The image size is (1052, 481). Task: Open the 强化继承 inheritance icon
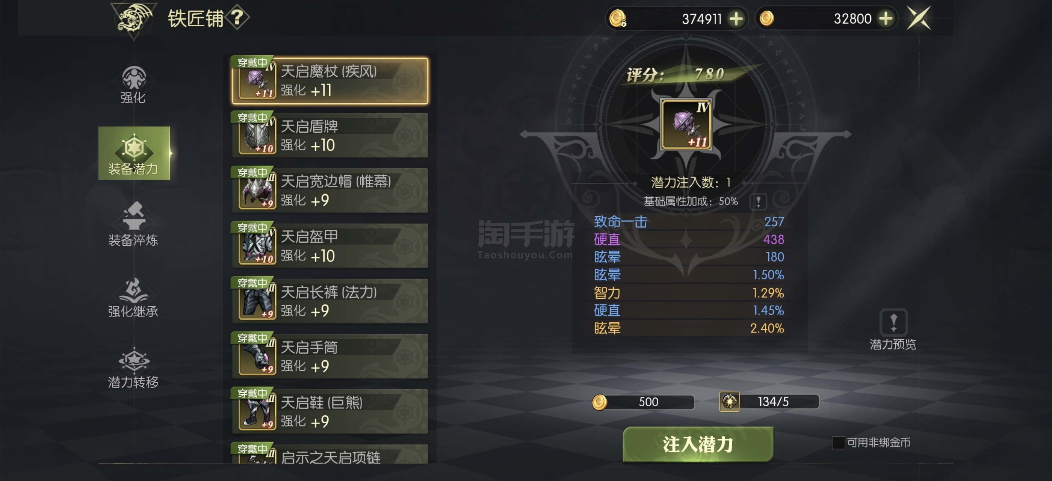133,296
